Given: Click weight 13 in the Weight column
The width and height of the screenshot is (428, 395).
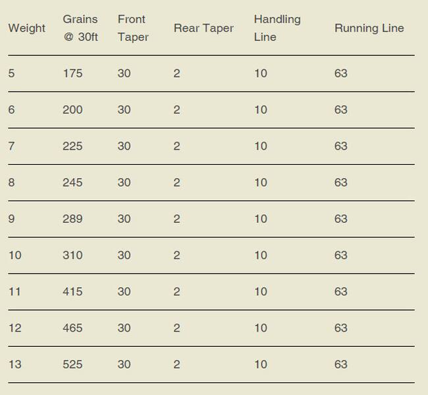Looking at the screenshot, I should 14,364.
